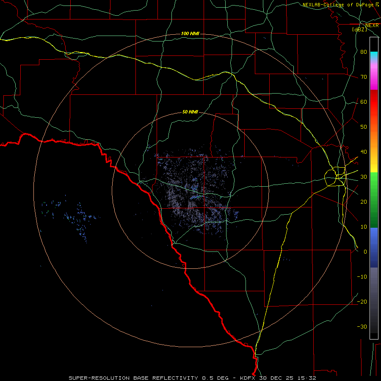This screenshot has height=381, width=381.
Task: Click the green segment of the reflectivity color bar
Action: click(x=374, y=200)
